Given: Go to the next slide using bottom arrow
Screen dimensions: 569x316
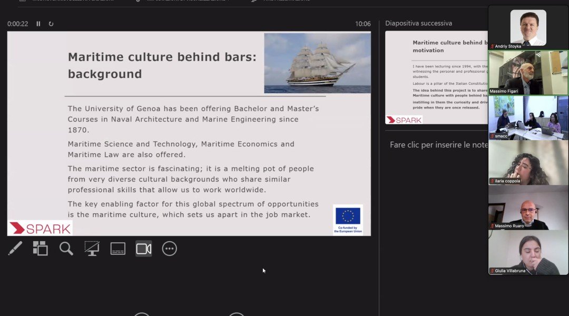Looking at the screenshot, I should point(237,314).
